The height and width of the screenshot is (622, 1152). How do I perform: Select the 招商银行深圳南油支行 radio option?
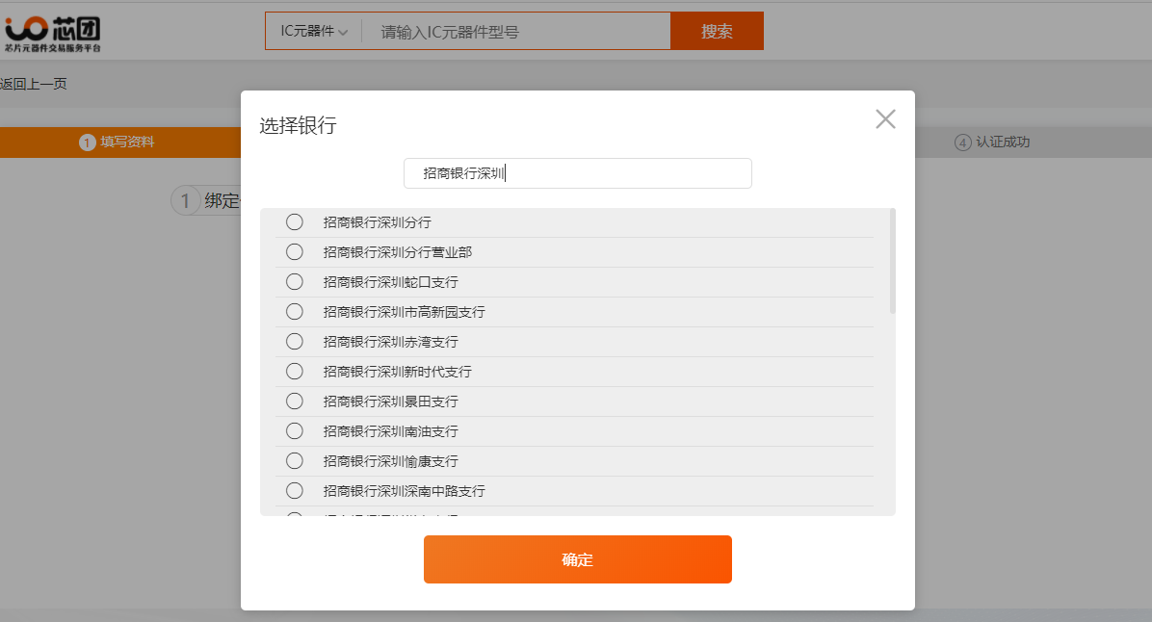click(x=295, y=431)
